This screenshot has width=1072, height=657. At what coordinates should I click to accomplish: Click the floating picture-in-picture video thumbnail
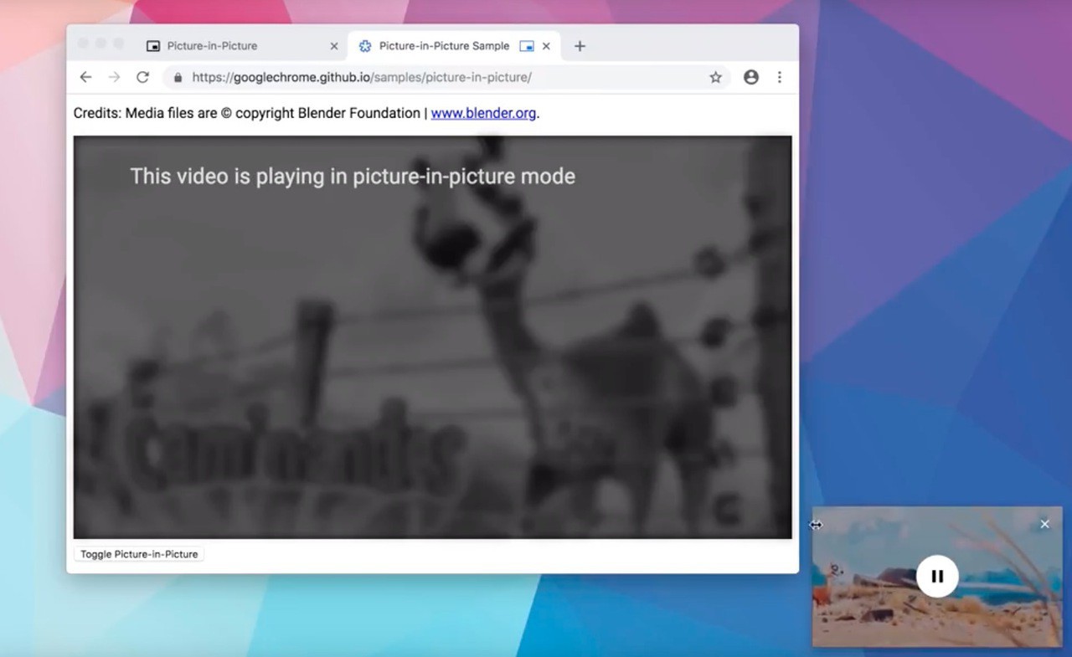(937, 576)
